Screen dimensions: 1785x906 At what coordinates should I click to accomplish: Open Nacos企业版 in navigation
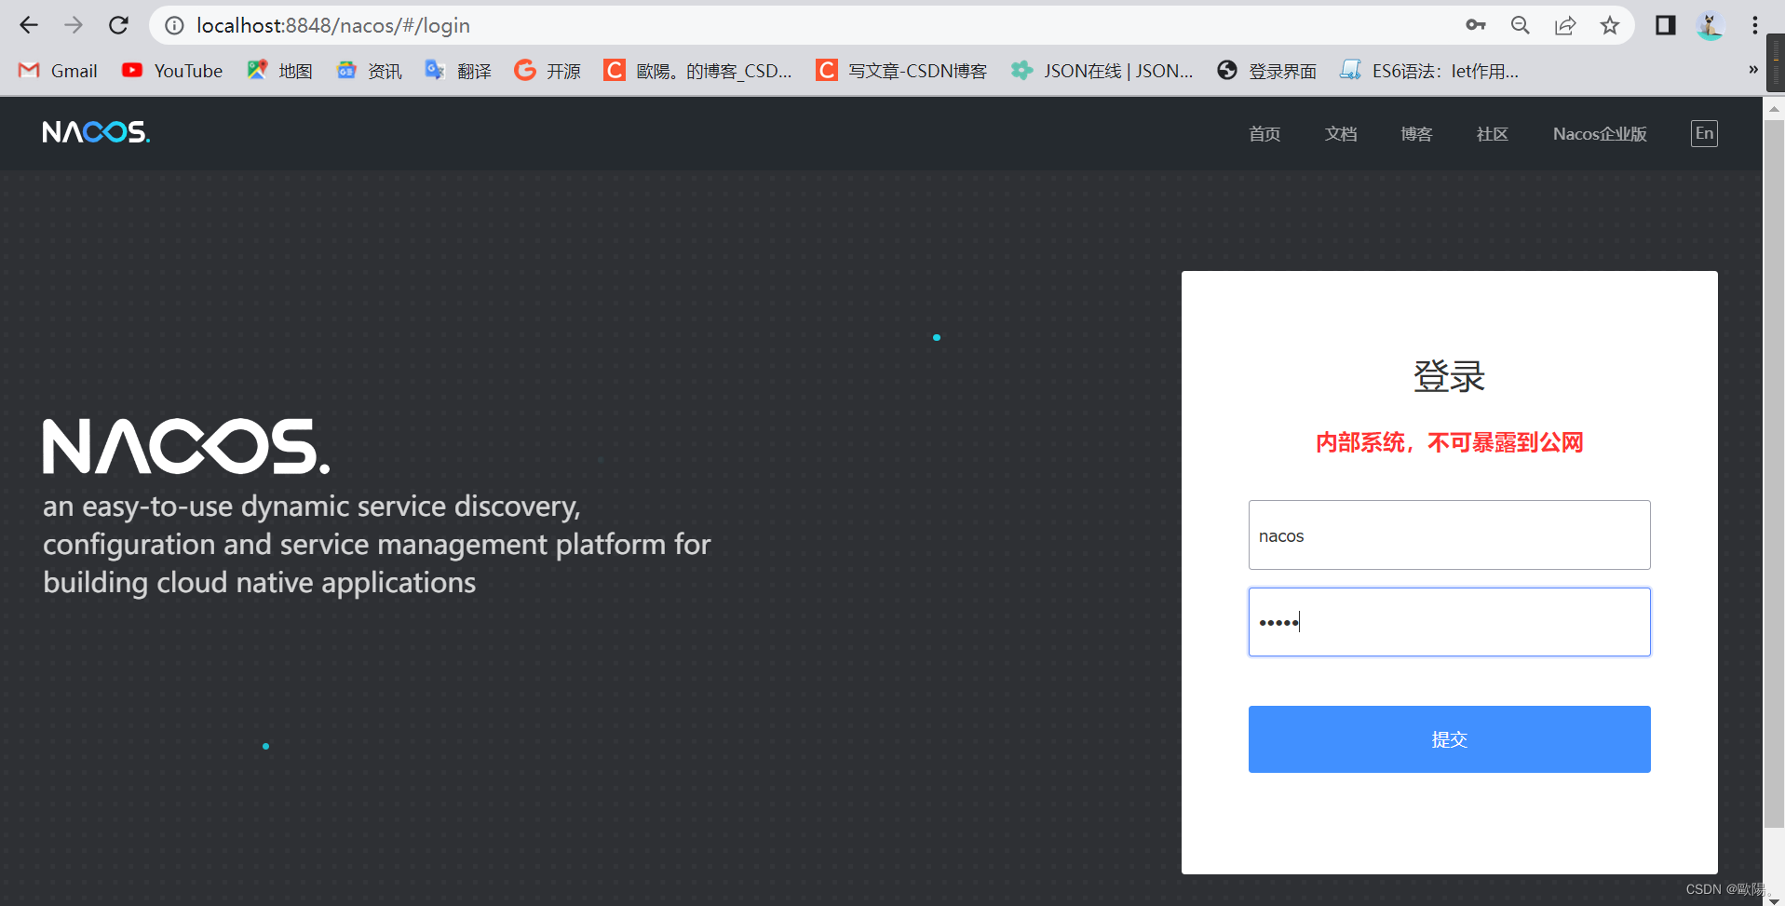pyautogui.click(x=1600, y=134)
